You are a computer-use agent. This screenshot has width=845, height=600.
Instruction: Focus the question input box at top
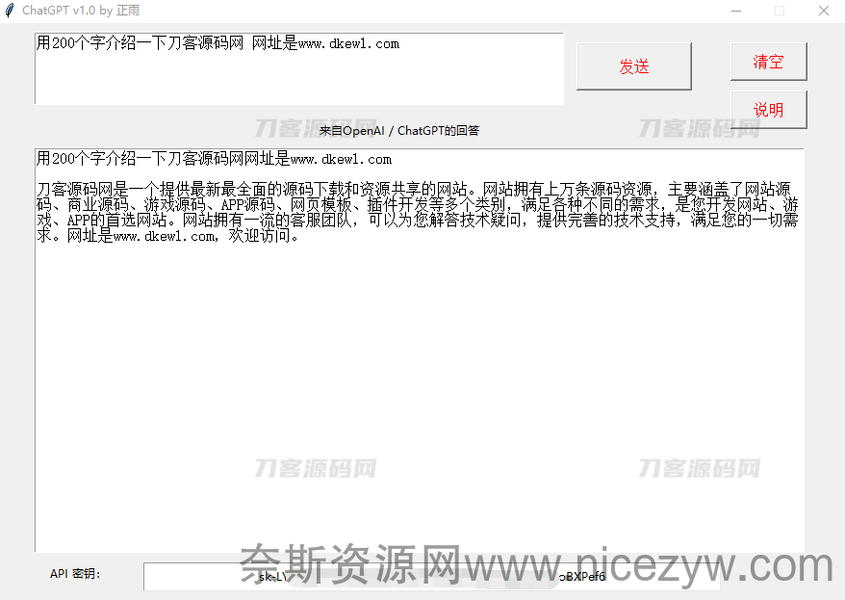[299, 68]
